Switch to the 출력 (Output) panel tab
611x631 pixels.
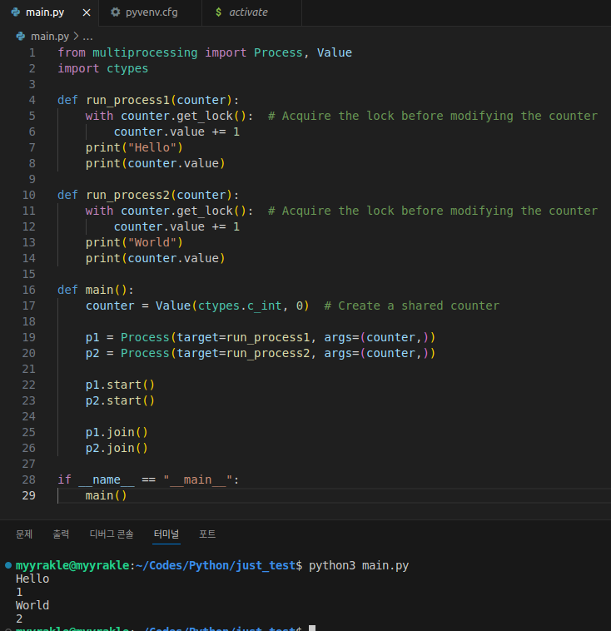click(61, 534)
